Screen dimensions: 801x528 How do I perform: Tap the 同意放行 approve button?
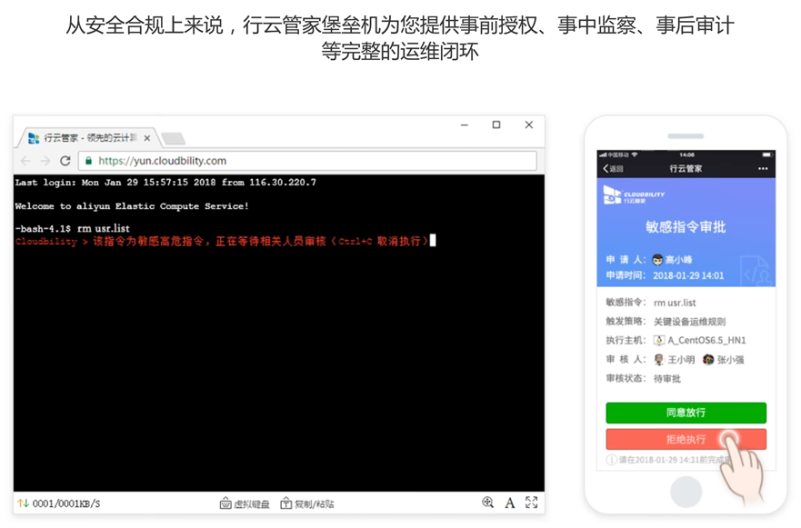coord(686,413)
